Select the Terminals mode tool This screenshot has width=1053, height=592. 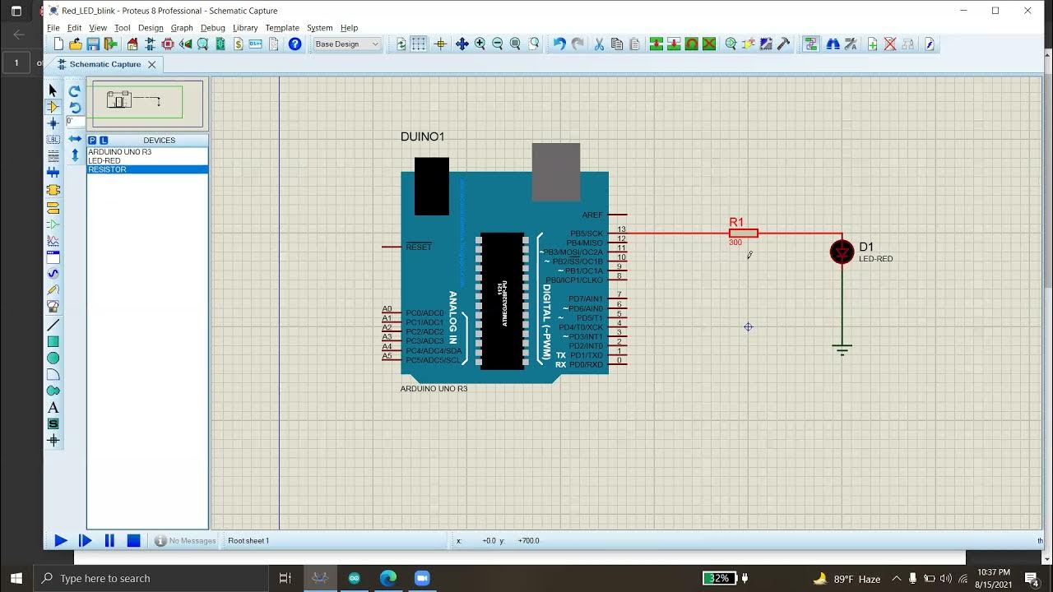point(53,208)
